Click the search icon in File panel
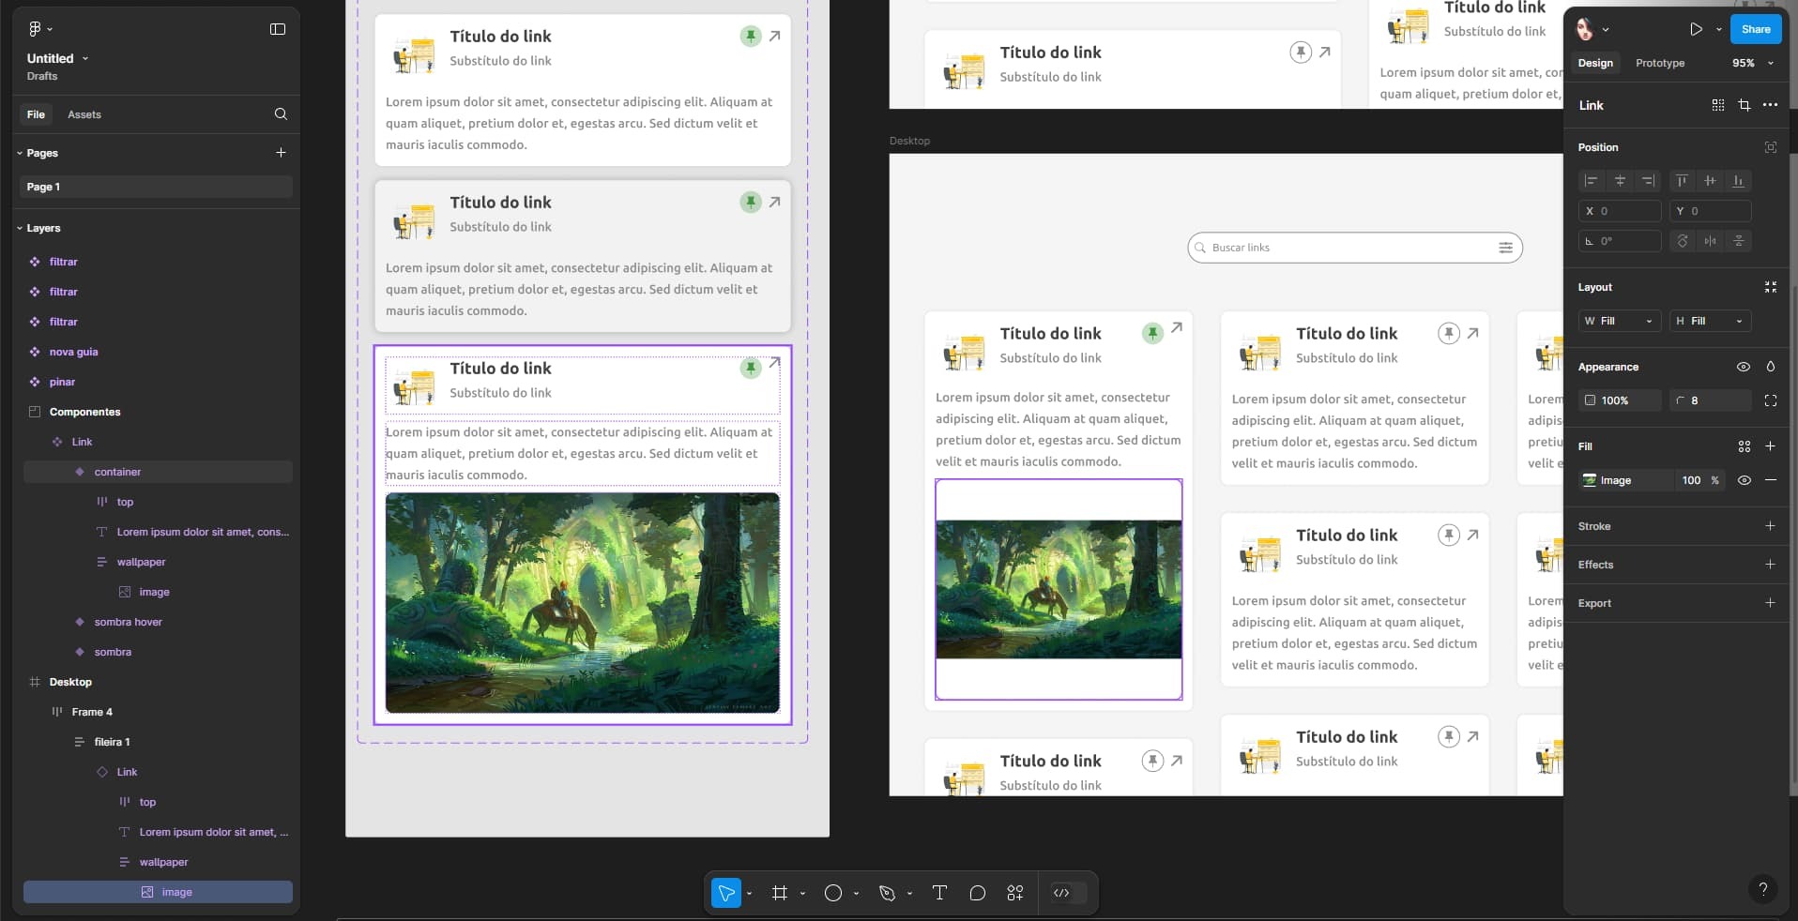Viewport: 1798px width, 921px height. 281,114
